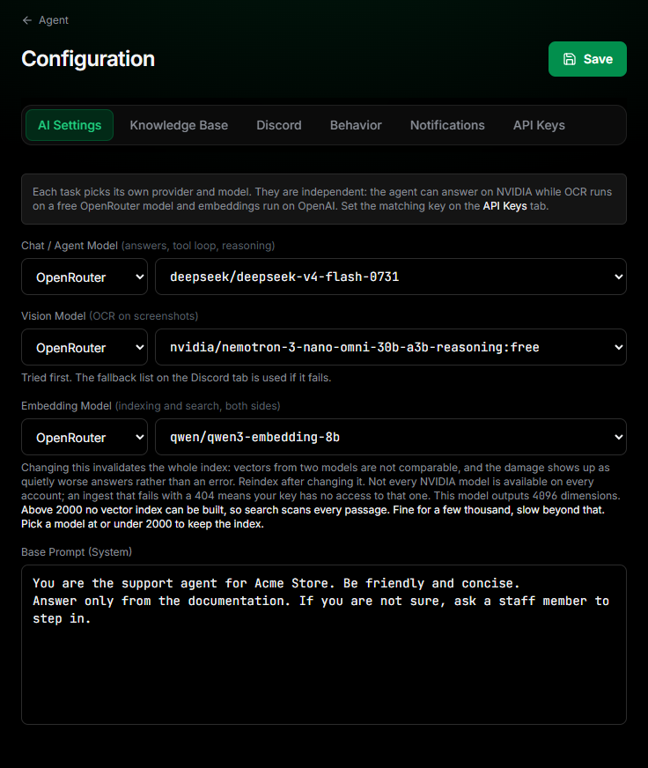The height and width of the screenshot is (768, 648).
Task: Click the Base Prompt (System) label
Action: (77, 552)
